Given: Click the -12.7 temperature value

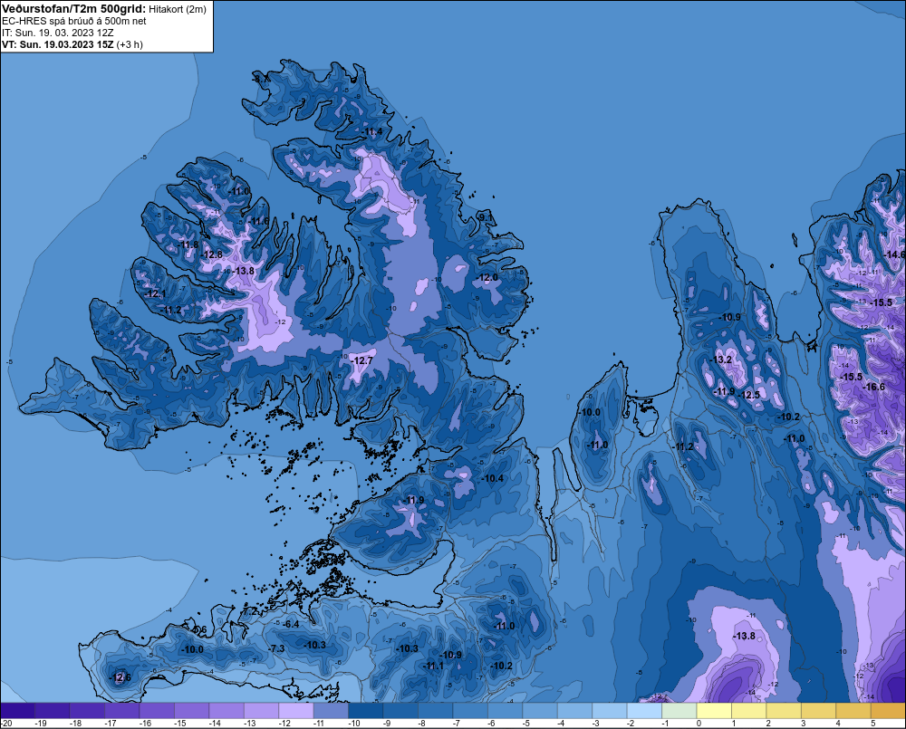Looking at the screenshot, I should [x=363, y=360].
